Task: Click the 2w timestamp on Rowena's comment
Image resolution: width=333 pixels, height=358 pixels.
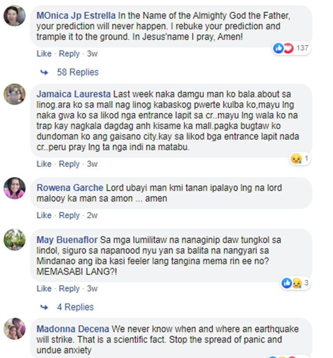Action: (x=92, y=215)
